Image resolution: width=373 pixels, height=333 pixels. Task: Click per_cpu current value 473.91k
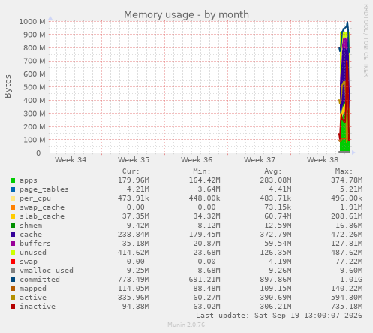pyautogui.click(x=134, y=198)
